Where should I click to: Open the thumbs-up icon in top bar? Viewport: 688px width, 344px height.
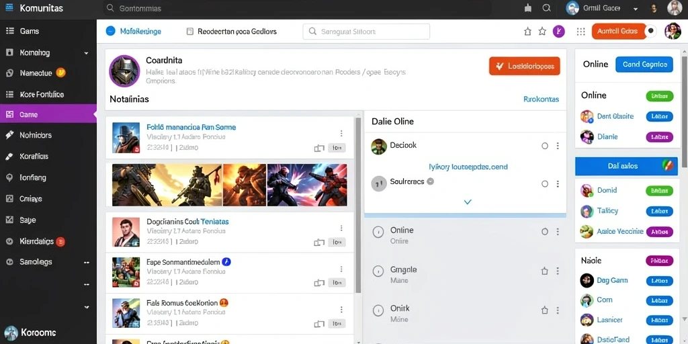click(528, 8)
